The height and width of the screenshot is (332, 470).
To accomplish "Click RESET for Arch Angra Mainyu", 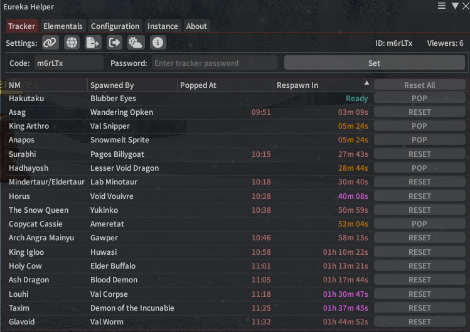I will (x=419, y=237).
